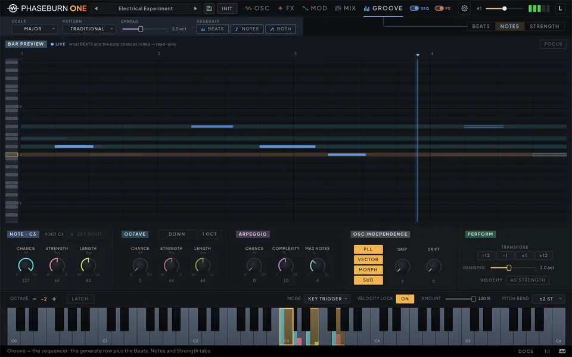Open the keyboard icon in the status bar
Image resolution: width=572 pixels, height=357 pixels.
click(562, 352)
